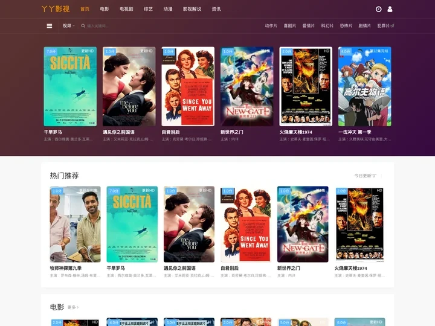435x326 pixels.
Task: Open Since You Went Away poster in top banner
Action: click(x=188, y=86)
